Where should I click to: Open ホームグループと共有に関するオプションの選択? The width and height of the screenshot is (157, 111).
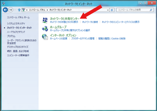coord(70,30)
